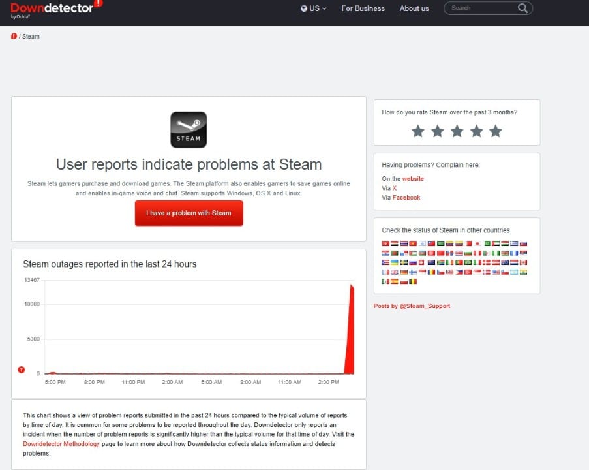Open the Downdetector Methodology link
This screenshot has width=589, height=470.
click(61, 444)
